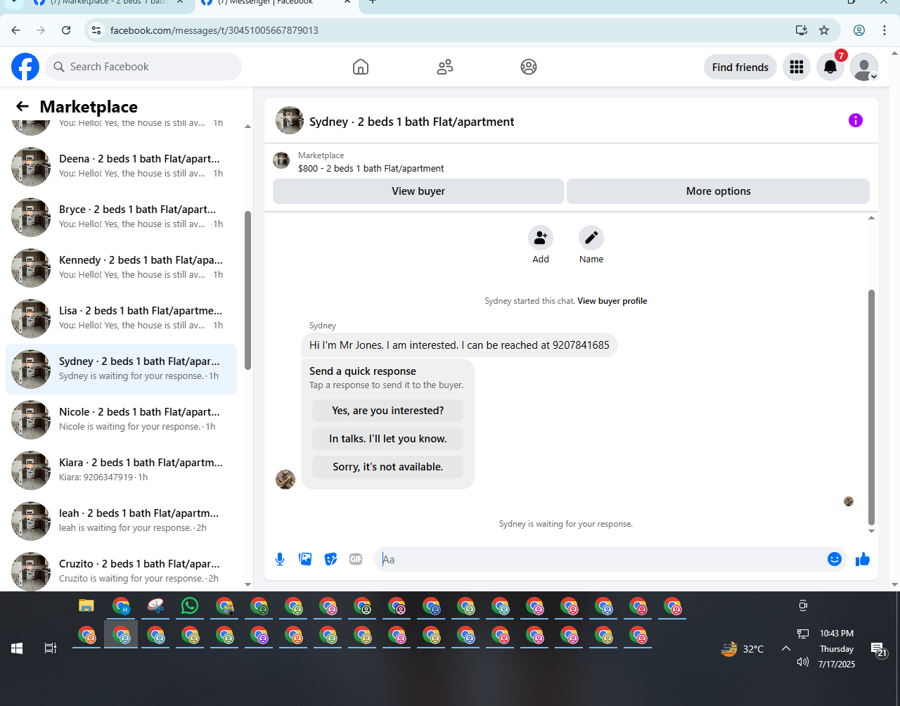
Task: Go back using the Marketplace arrow
Action: point(22,106)
